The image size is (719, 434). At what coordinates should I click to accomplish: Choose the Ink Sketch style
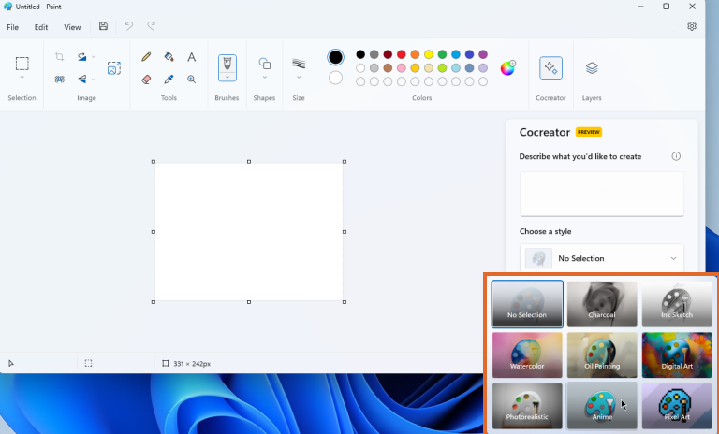(677, 304)
